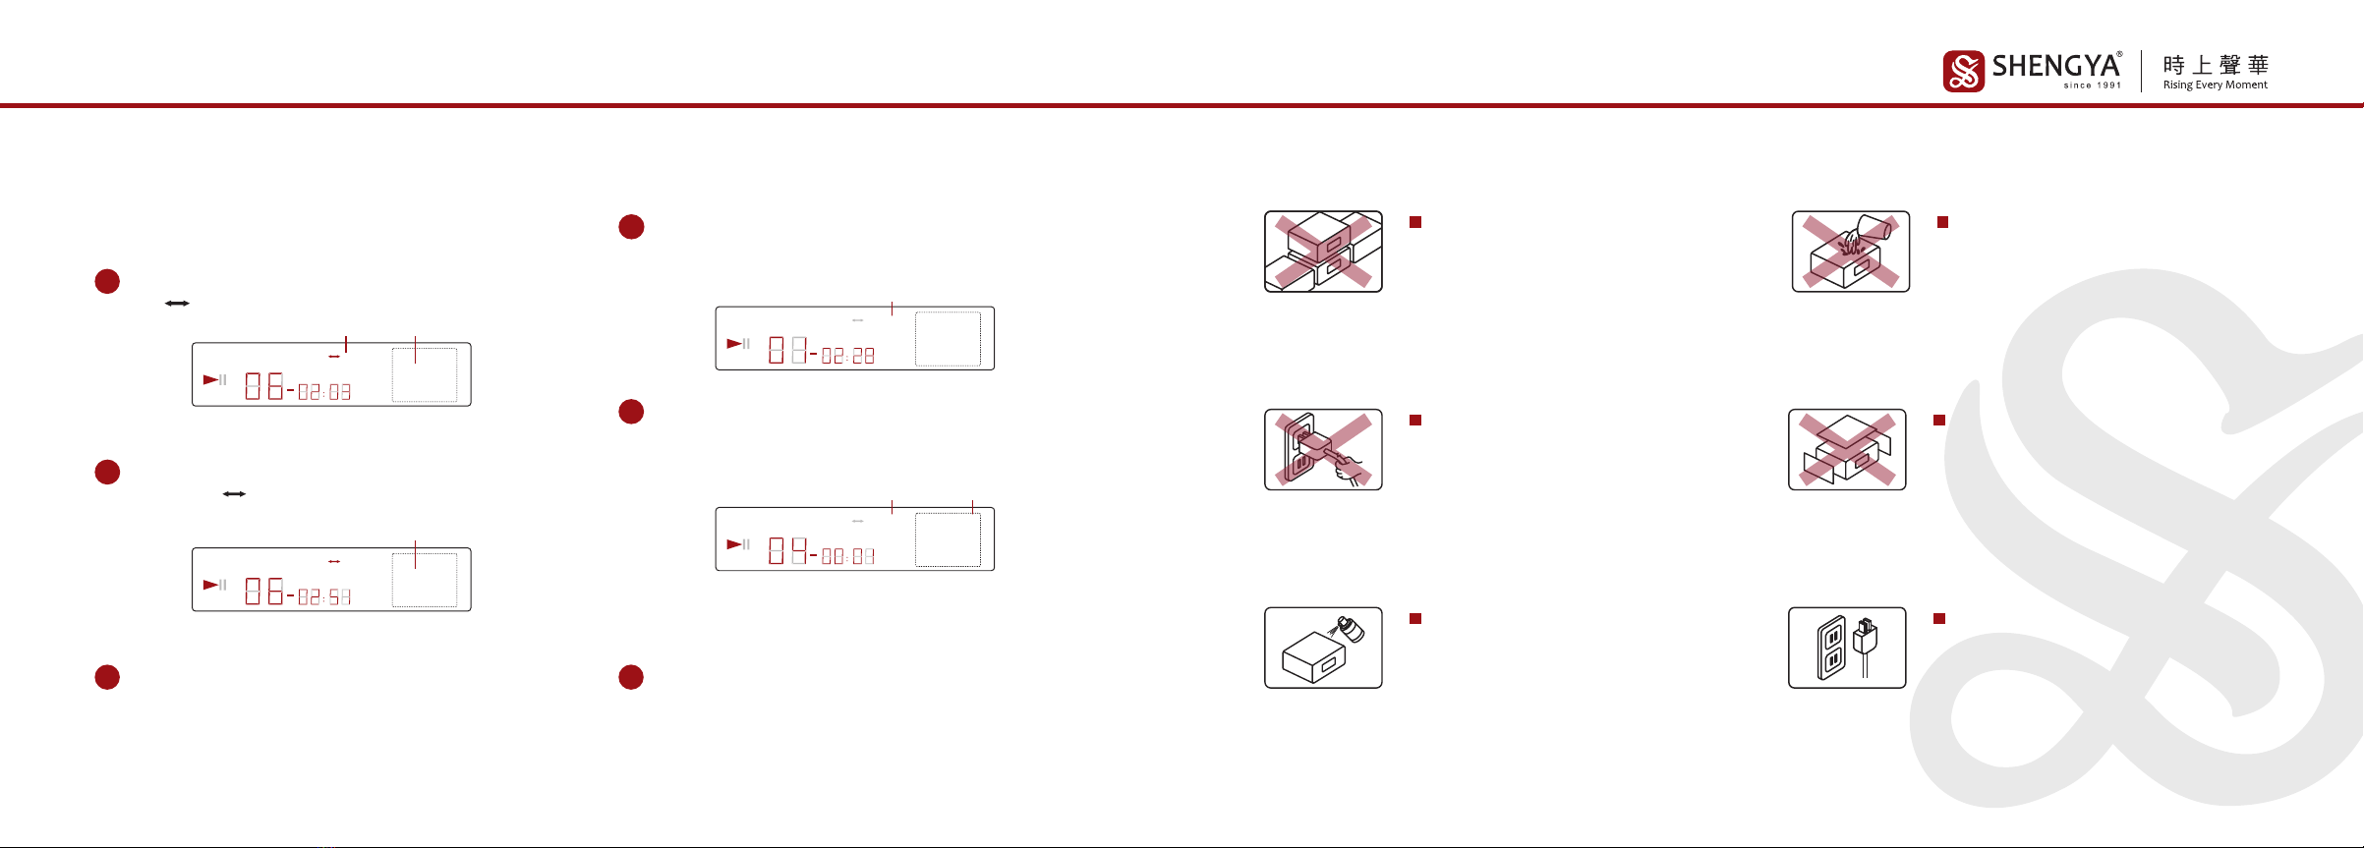Click the red bullet beside the spill warning icon
The height and width of the screenshot is (848, 2364).
(1942, 222)
